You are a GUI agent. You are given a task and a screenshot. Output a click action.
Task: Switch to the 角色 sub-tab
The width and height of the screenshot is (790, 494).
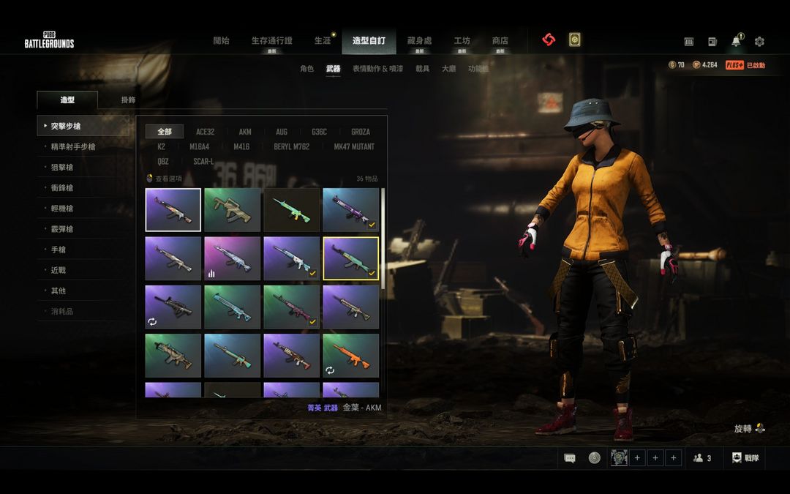click(306, 69)
